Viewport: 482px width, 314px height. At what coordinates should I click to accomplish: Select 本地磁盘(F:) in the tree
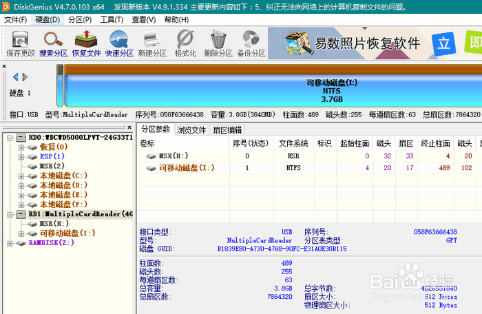pos(63,205)
